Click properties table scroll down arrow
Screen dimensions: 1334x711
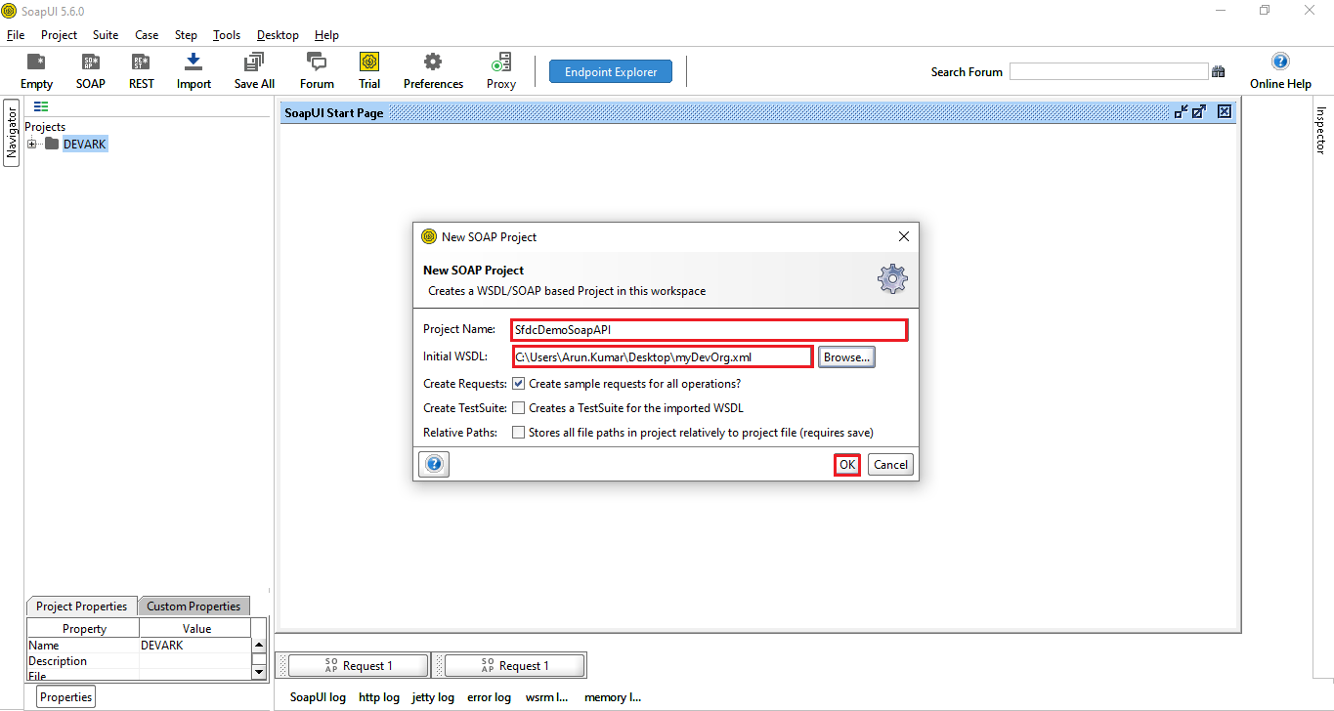[x=259, y=672]
